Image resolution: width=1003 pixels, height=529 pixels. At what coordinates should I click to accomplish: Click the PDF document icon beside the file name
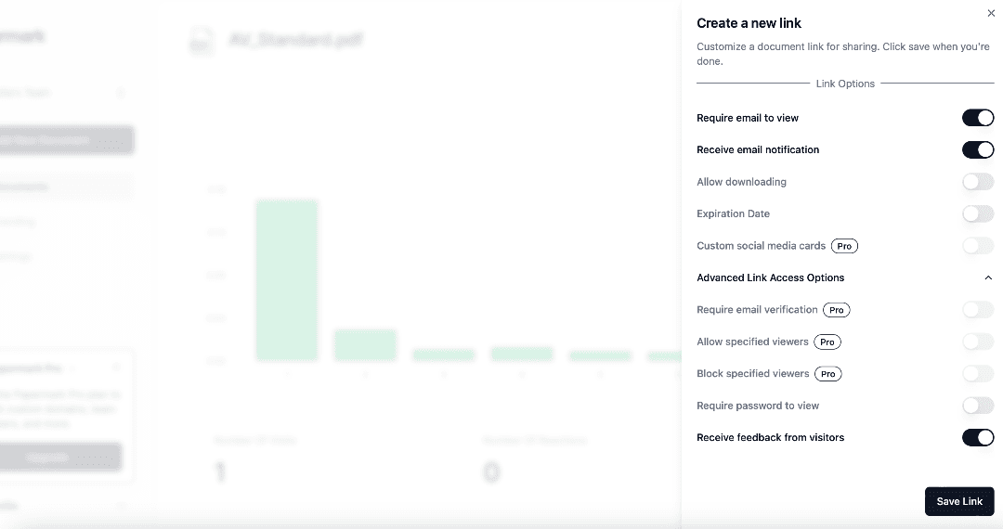(x=202, y=40)
